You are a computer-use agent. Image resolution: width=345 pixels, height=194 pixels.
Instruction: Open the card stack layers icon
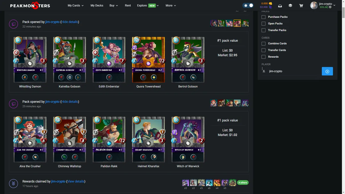point(290,6)
